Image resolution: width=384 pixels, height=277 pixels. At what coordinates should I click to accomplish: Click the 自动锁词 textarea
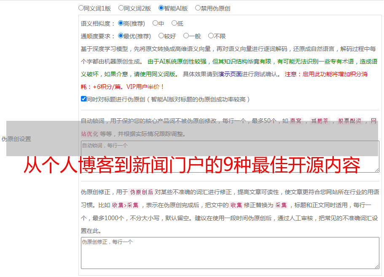(230, 157)
